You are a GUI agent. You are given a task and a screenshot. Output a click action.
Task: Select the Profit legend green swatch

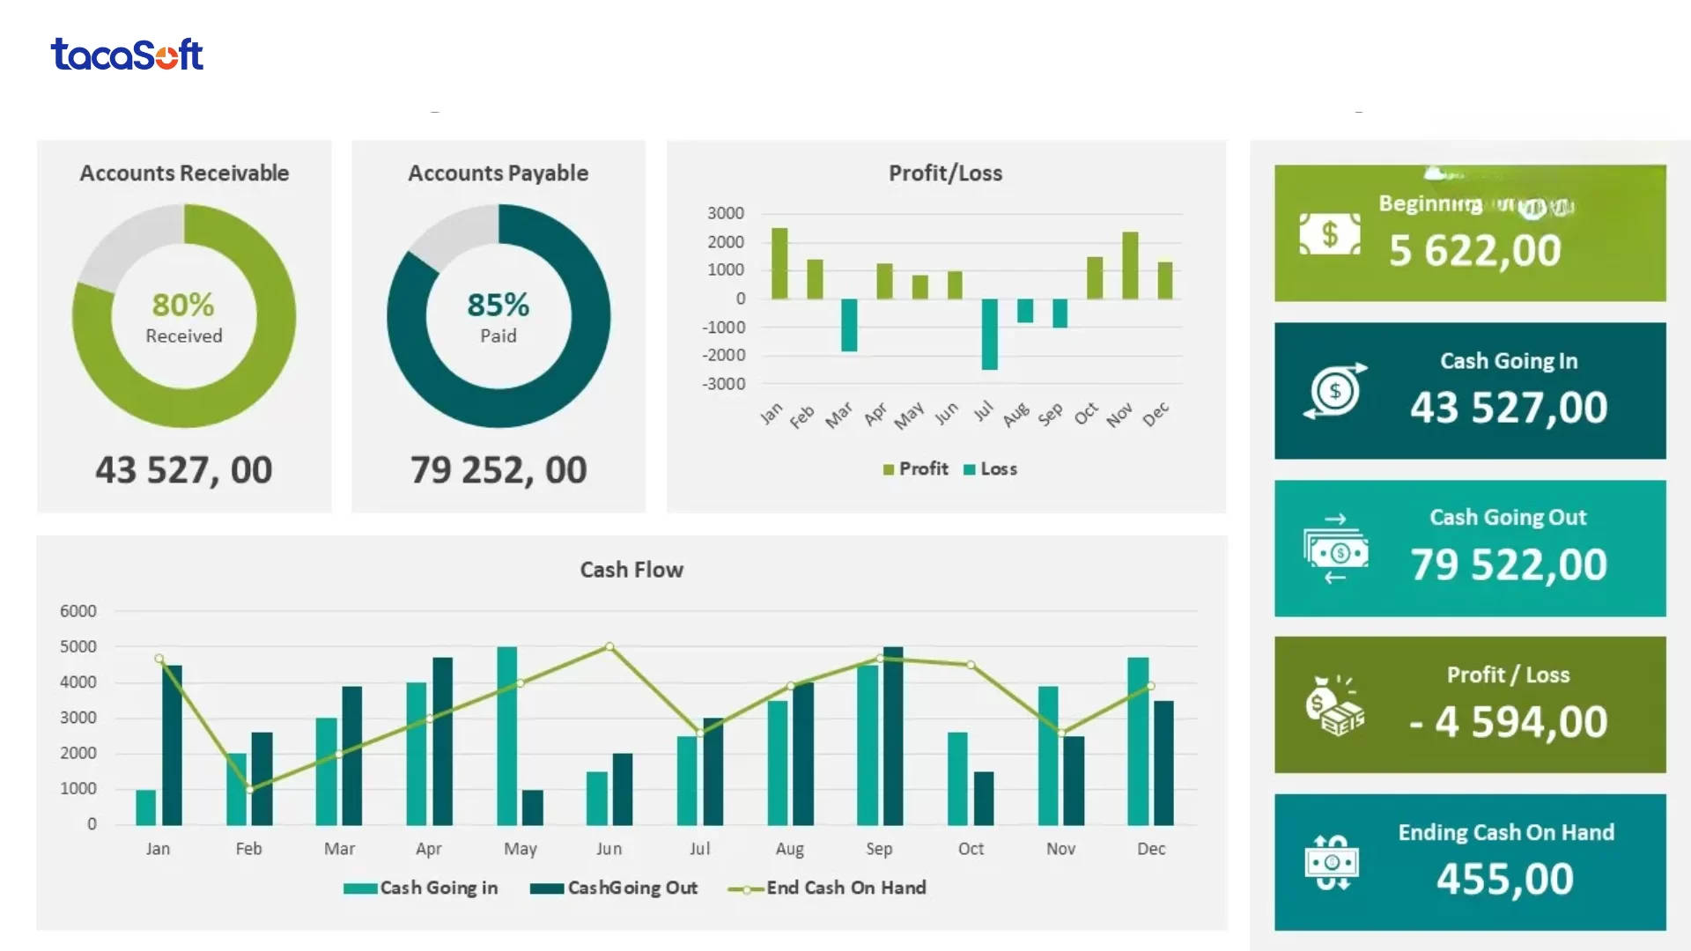point(889,469)
